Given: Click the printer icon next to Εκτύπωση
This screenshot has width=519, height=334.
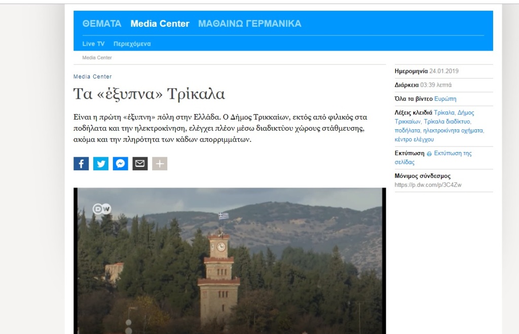Looking at the screenshot, I should tap(429, 154).
